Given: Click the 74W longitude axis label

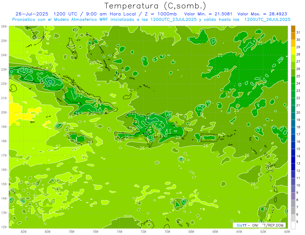Looking at the screenshot, I should 119,231.
